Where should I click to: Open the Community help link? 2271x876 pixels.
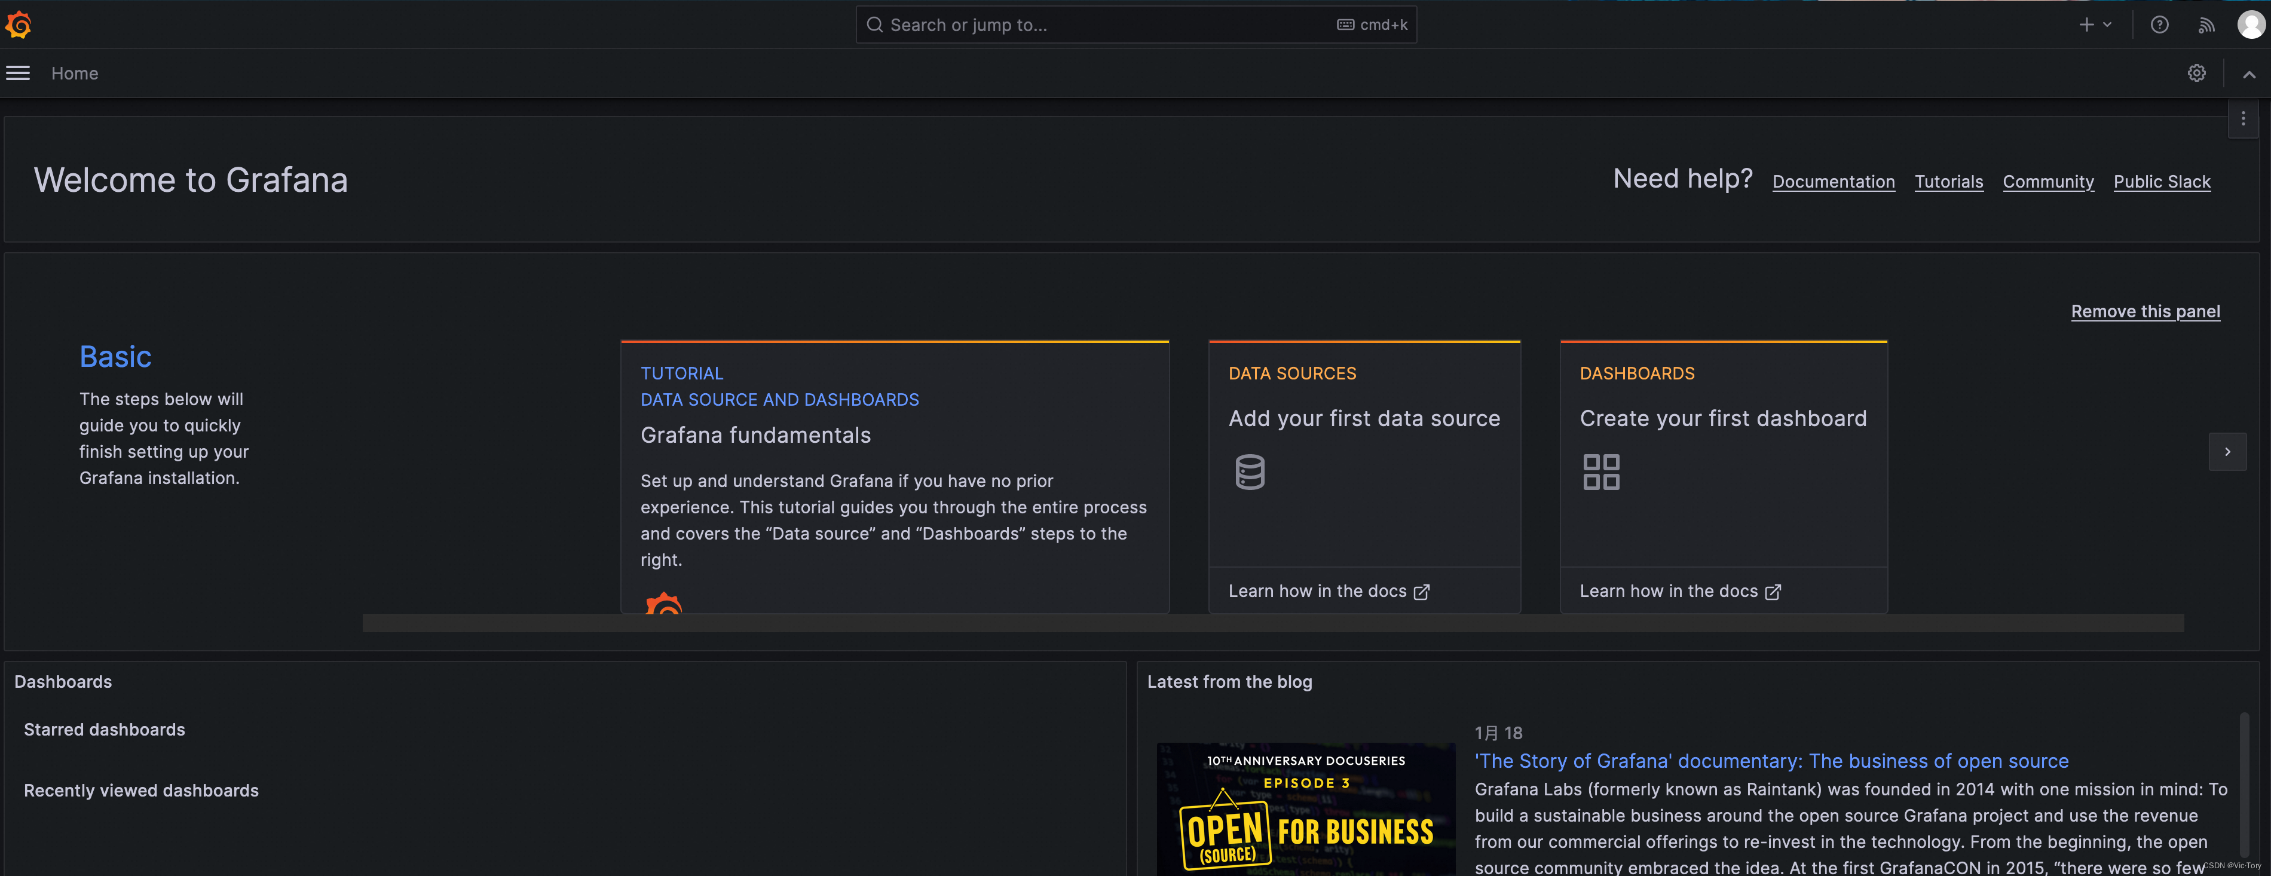2048,182
